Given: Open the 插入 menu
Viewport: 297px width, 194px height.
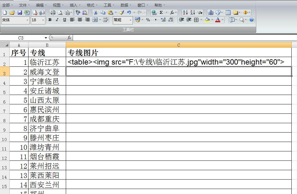Looking at the screenshot, I should (x=75, y=5).
